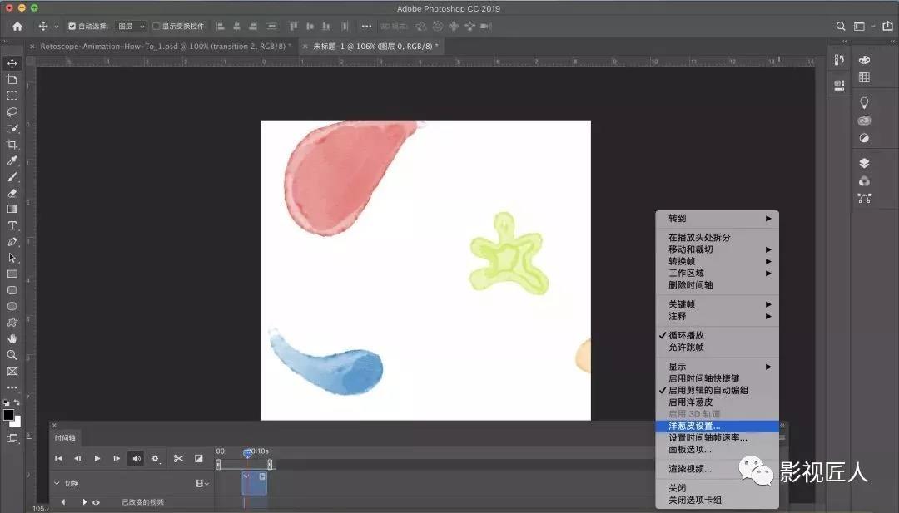Viewport: 899px width, 513px height.
Task: Collapse the 切换 track in the timeline
Action: (57, 482)
